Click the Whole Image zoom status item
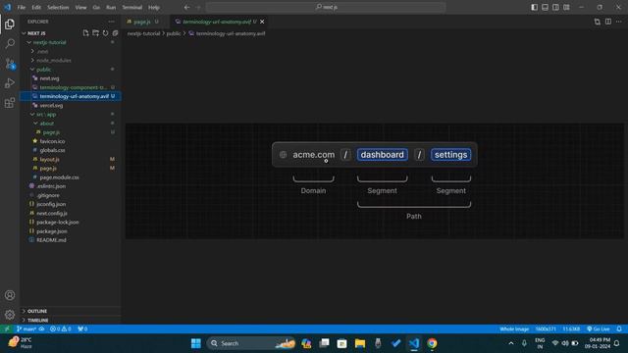 [x=514, y=329]
